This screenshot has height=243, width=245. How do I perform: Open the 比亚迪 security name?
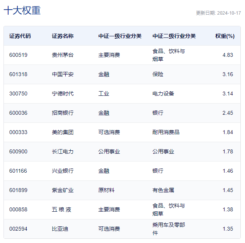[x=60, y=229]
